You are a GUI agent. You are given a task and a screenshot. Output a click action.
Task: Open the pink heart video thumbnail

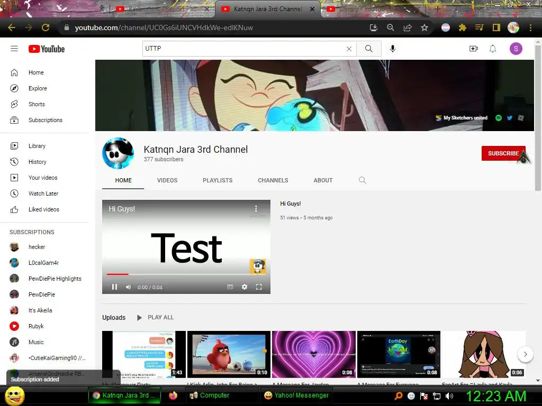314,355
